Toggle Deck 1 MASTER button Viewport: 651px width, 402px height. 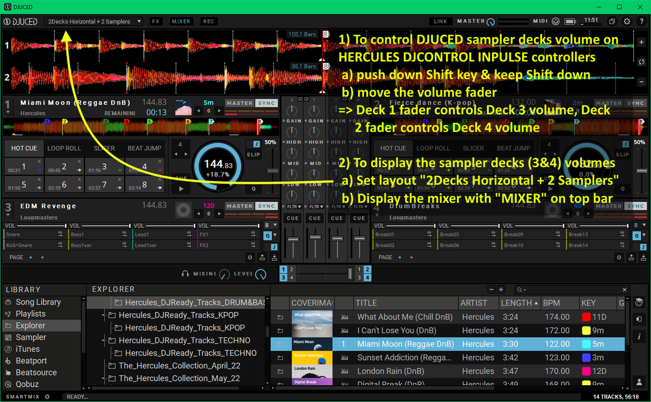coord(240,103)
